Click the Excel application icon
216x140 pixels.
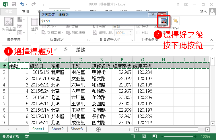(5, 4)
